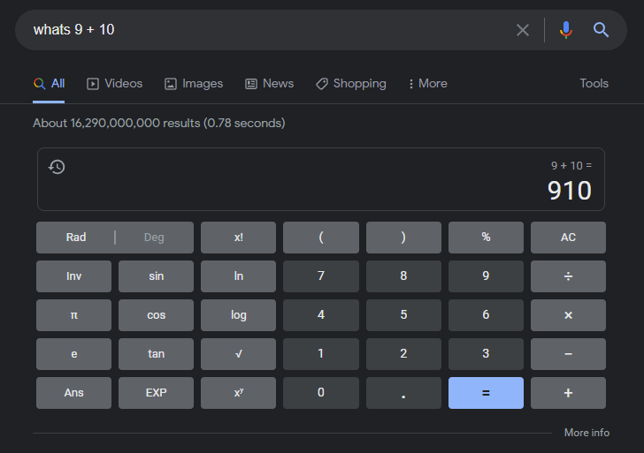
Task: Open the Tools search options
Action: 594,84
